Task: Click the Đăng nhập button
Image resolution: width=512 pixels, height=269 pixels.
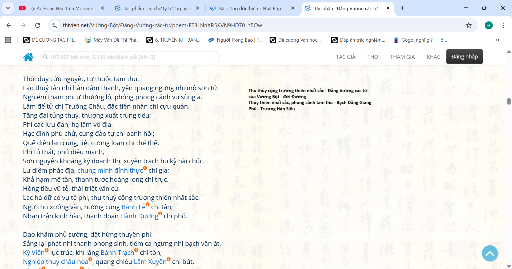Action: (464, 57)
